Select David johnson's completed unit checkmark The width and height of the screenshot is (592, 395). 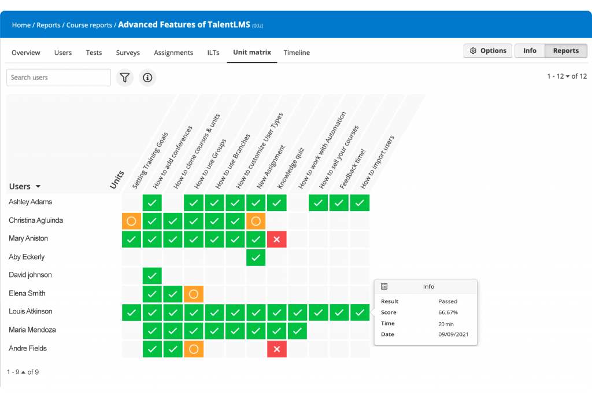point(152,275)
